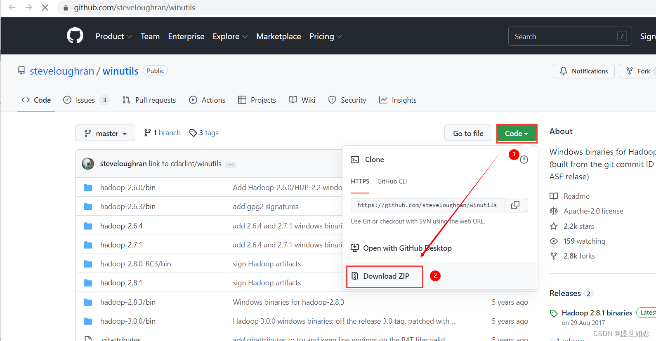Select the GitHub CLI clone tab
656x341 pixels.
392,181
